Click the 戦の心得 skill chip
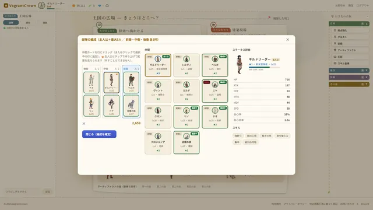The width and height of the screenshot is (373, 210). [252, 136]
